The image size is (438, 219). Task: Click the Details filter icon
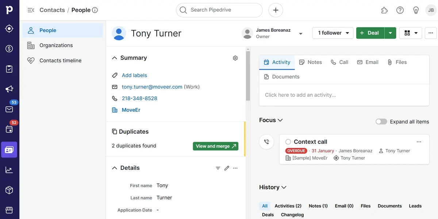pyautogui.click(x=218, y=168)
